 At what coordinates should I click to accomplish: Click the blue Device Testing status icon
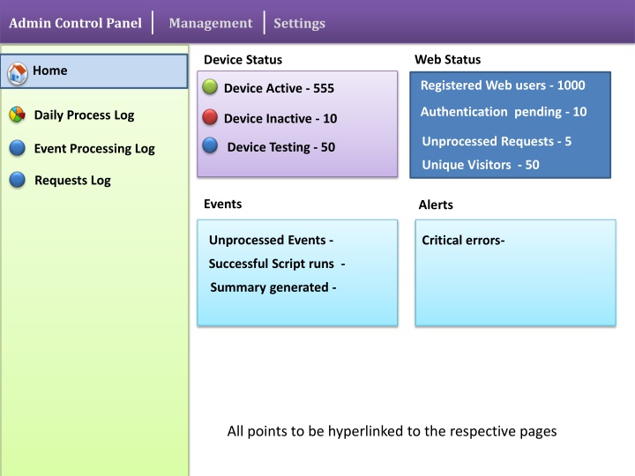[x=210, y=145]
